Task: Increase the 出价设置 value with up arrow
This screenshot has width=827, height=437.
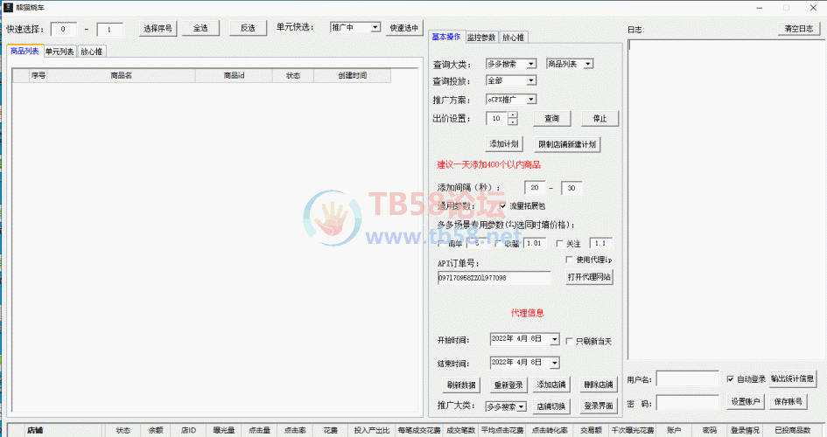Action: click(x=513, y=114)
